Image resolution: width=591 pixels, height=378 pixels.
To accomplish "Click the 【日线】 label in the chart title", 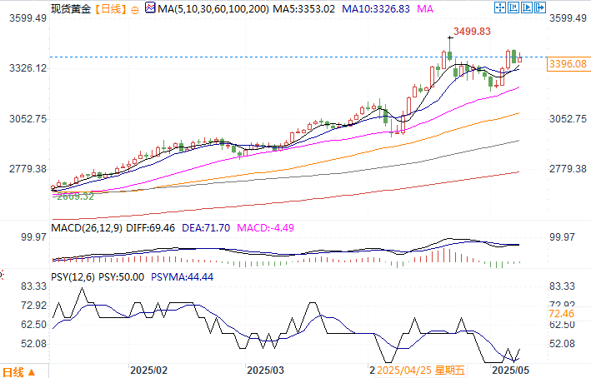I will (109, 8).
